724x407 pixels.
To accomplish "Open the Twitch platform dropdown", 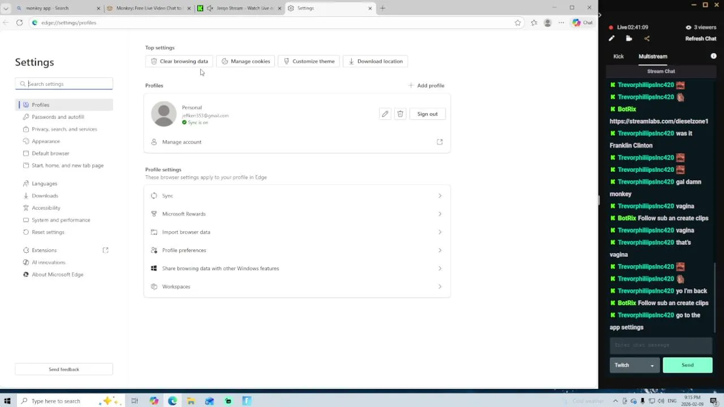I will click(635, 365).
